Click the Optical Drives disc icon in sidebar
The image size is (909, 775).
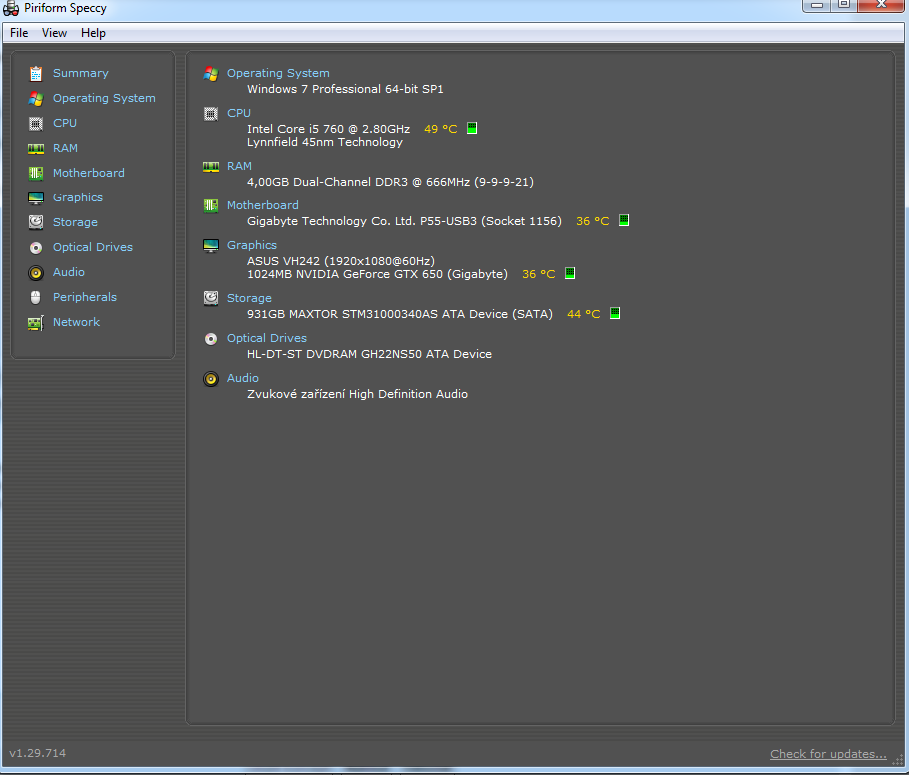click(36, 248)
